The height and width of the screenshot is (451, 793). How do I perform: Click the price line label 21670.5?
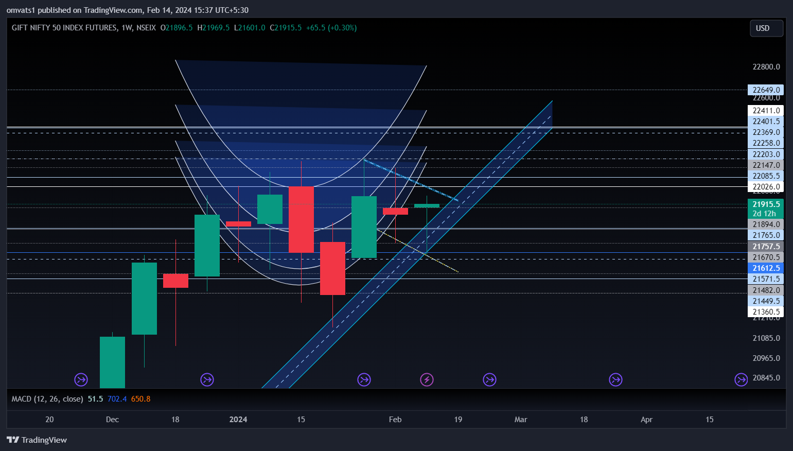coord(765,257)
